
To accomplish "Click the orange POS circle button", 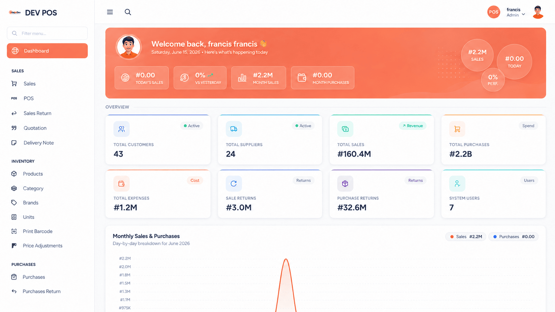I will tap(494, 12).
